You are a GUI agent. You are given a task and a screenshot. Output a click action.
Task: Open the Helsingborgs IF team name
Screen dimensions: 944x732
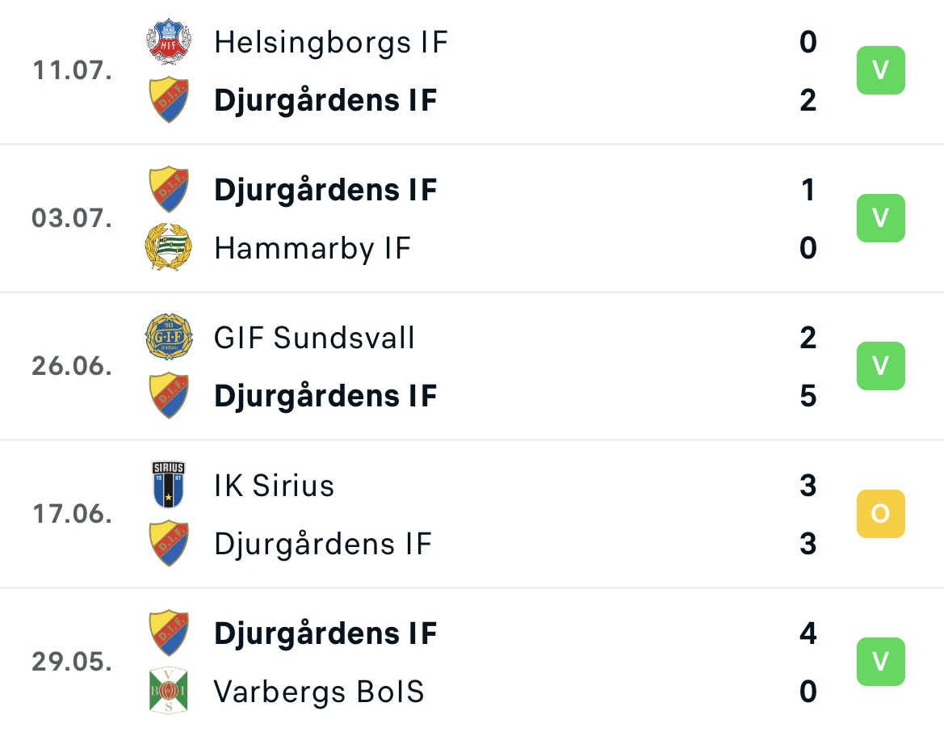coord(331,42)
